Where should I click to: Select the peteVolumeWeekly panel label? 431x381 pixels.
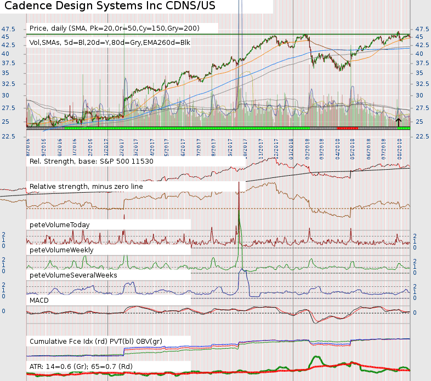[61, 250]
